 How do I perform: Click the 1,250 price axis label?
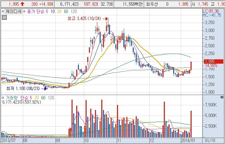pyautogui.click(x=210, y=84)
